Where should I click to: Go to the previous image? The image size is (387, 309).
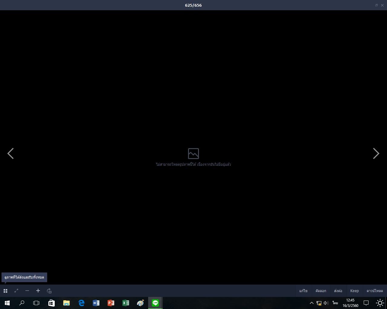(11, 154)
